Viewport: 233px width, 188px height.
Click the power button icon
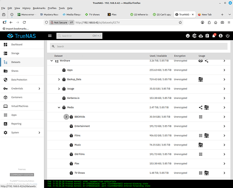(x=227, y=36)
